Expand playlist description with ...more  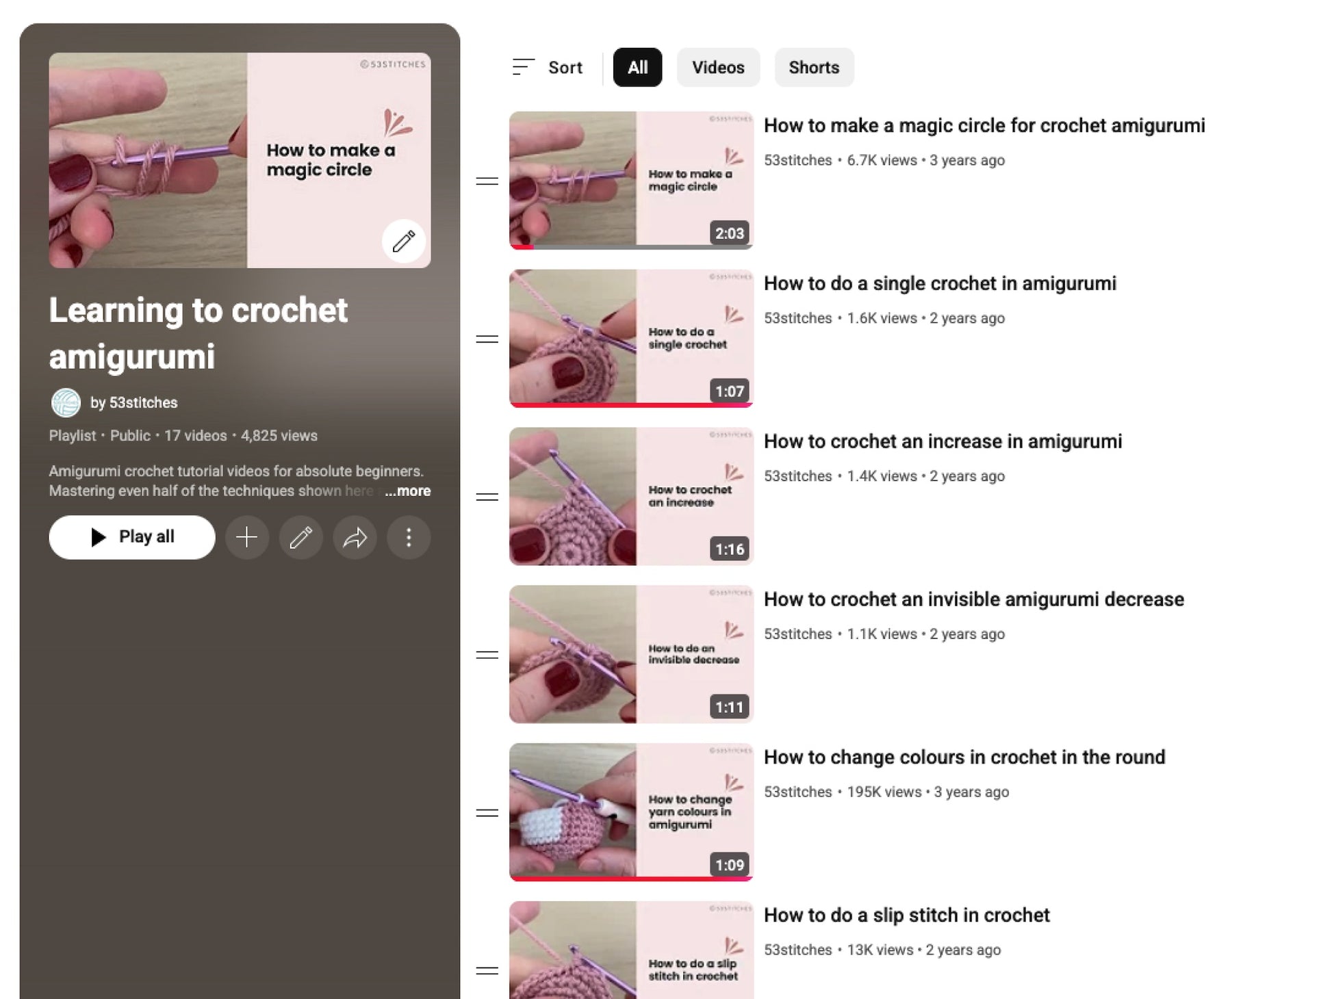407,491
